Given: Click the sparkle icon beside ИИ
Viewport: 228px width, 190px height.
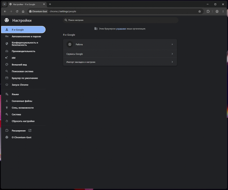Looking at the screenshot, I should (x=7, y=58).
